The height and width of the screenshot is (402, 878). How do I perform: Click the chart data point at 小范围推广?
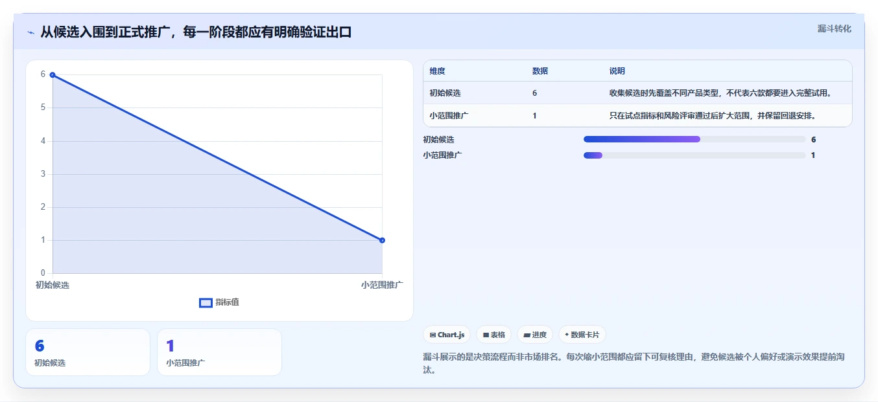tap(382, 240)
